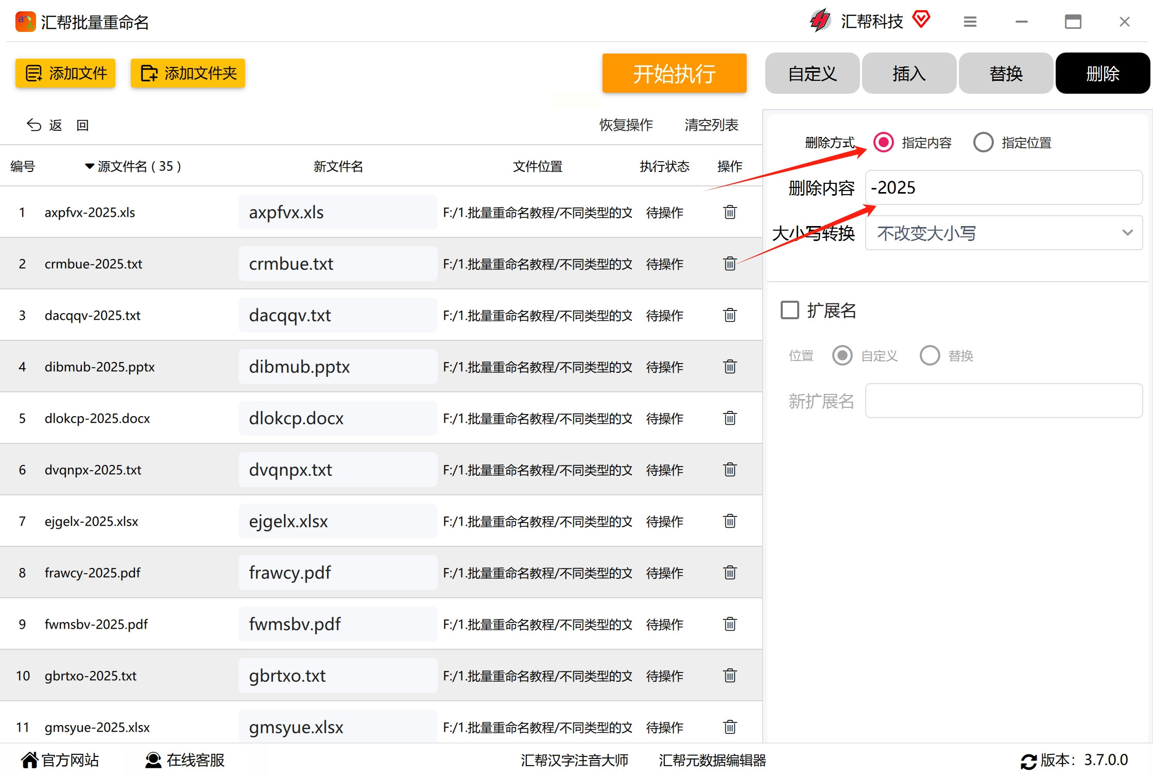Click the version refresh icon

[x=1028, y=761]
